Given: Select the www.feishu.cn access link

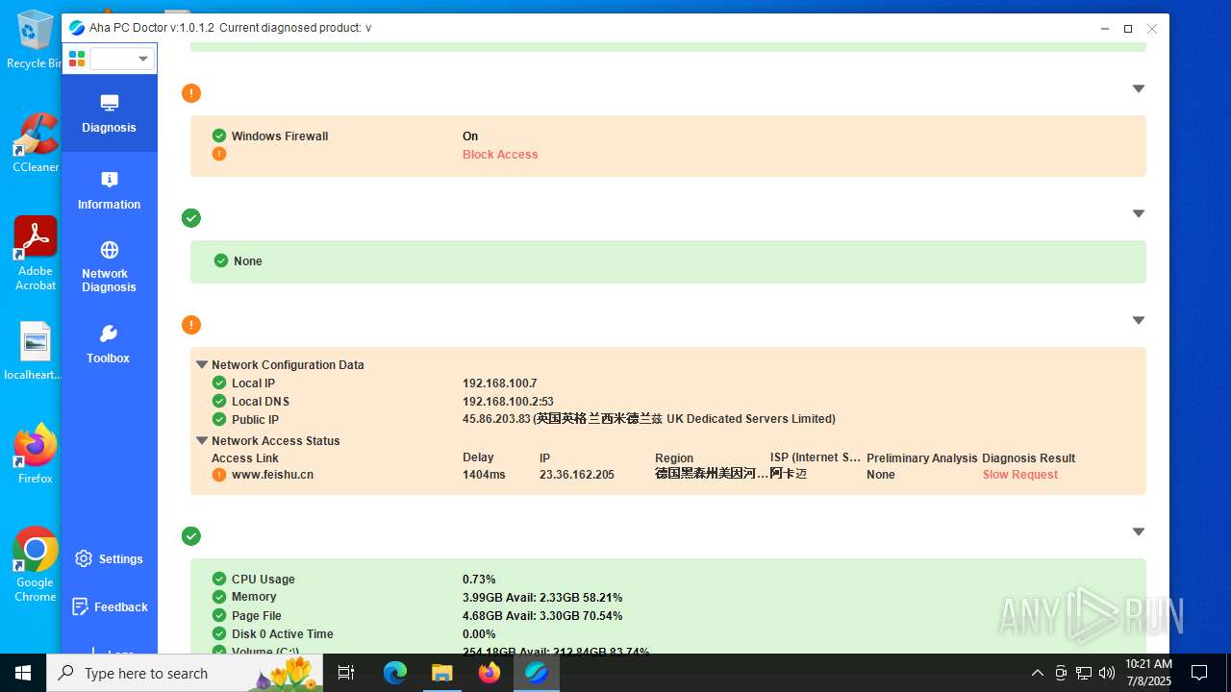Looking at the screenshot, I should click(x=272, y=475).
